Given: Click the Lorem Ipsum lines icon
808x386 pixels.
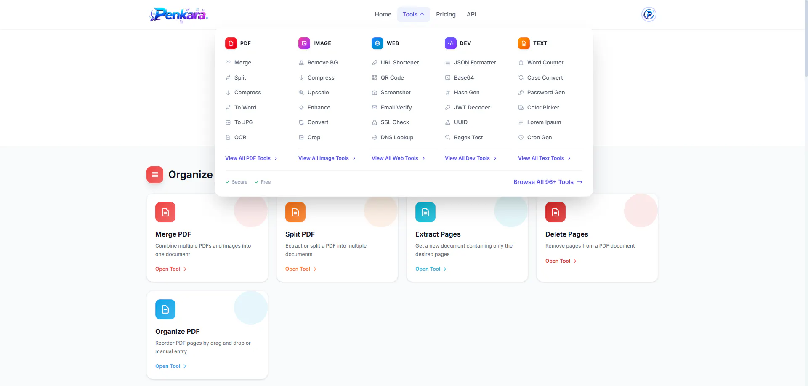Looking at the screenshot, I should coord(521,122).
